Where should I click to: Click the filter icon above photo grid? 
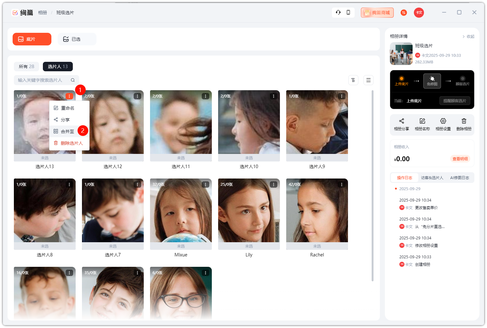click(353, 80)
